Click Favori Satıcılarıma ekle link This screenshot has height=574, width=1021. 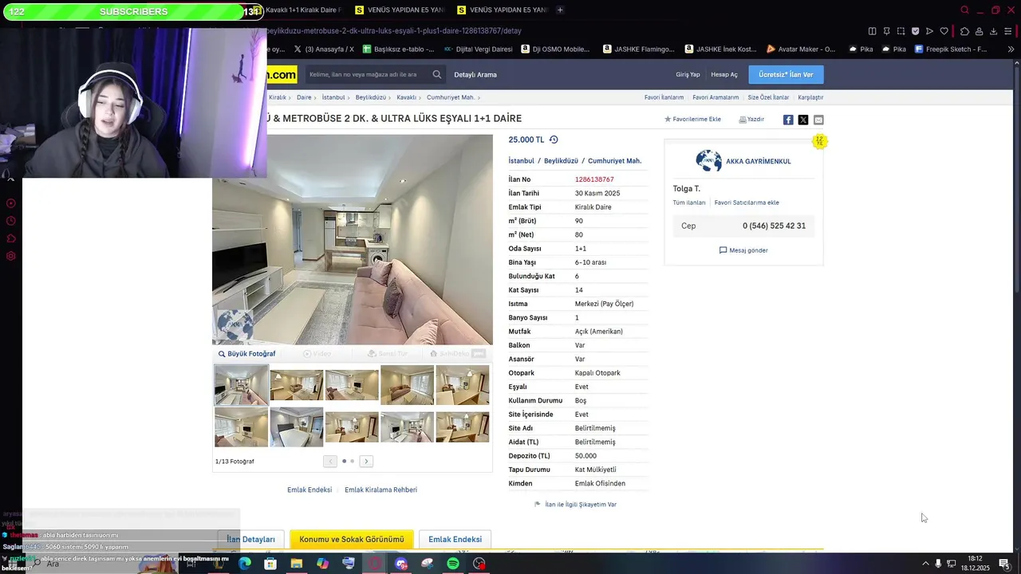747,202
